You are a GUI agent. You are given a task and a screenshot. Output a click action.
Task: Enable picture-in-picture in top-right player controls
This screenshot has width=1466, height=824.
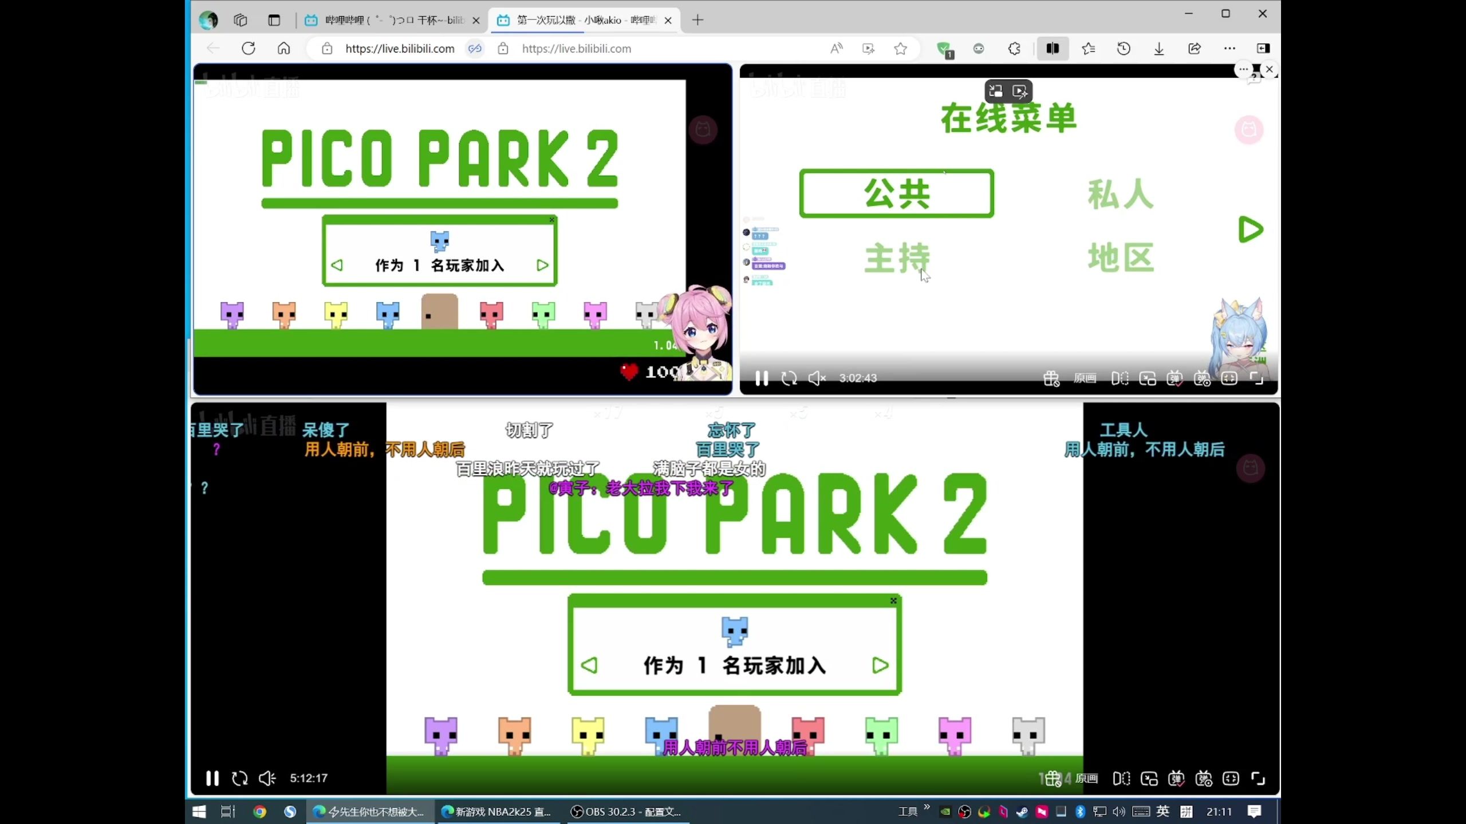tap(1148, 378)
